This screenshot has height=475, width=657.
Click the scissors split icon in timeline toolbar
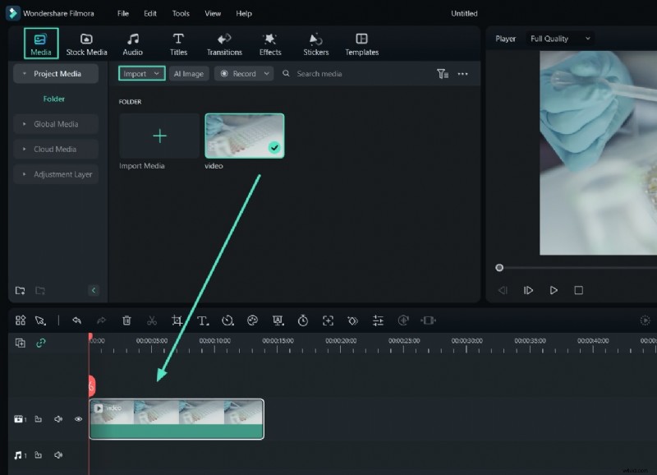point(152,321)
